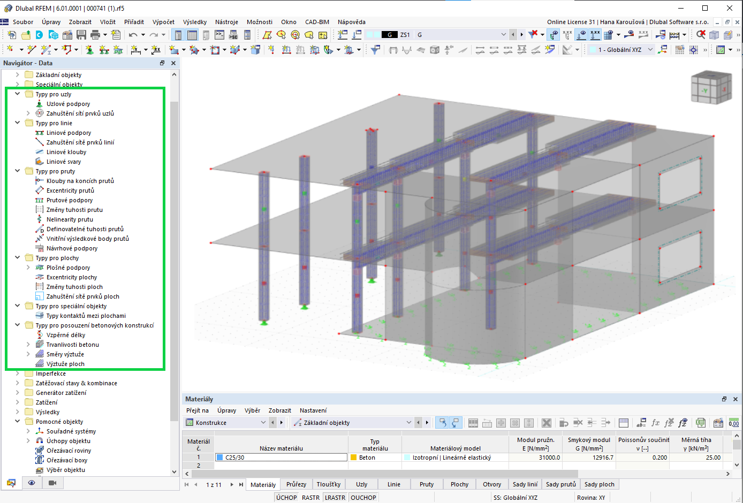
Task: Open Výběr in the Materiály panel
Action: (x=252, y=410)
